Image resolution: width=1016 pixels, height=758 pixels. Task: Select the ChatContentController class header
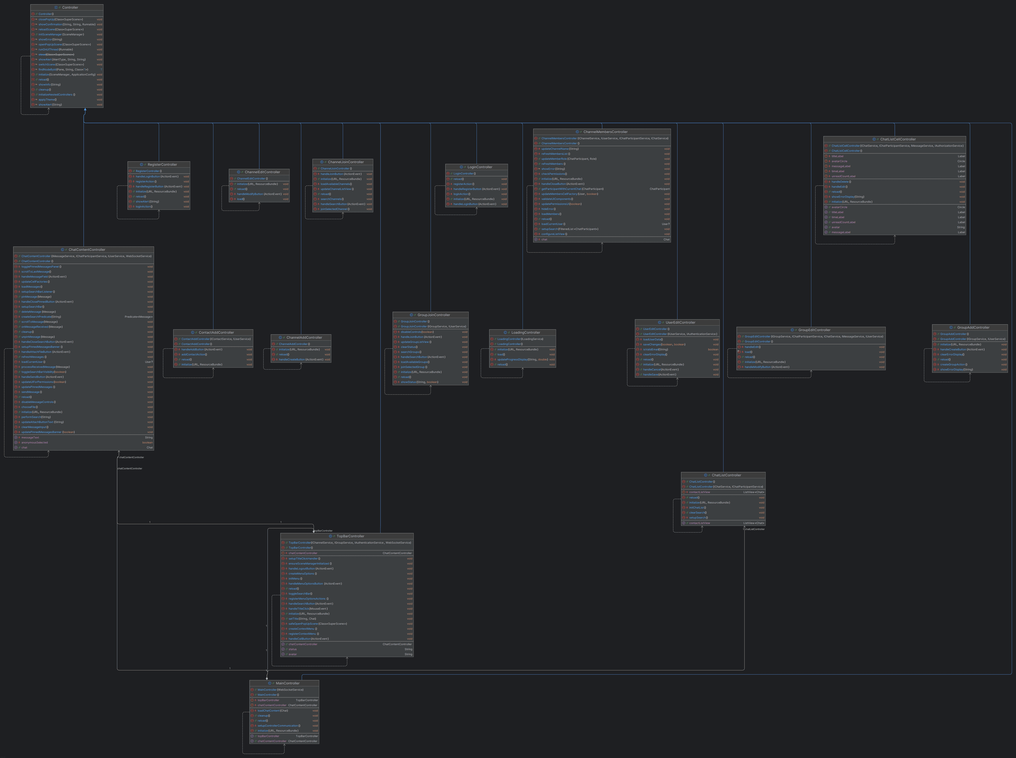pos(87,250)
